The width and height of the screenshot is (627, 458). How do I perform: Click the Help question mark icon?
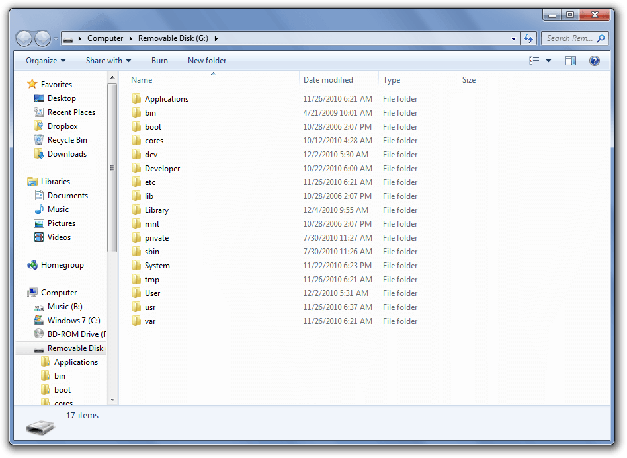tap(594, 61)
